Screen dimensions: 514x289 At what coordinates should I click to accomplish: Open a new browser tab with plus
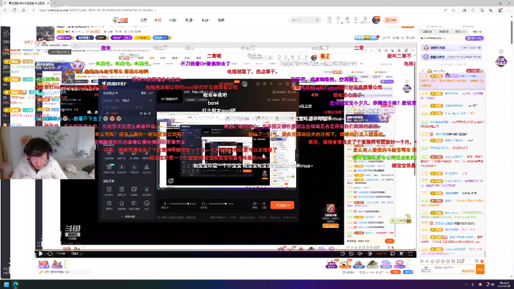[55, 3]
